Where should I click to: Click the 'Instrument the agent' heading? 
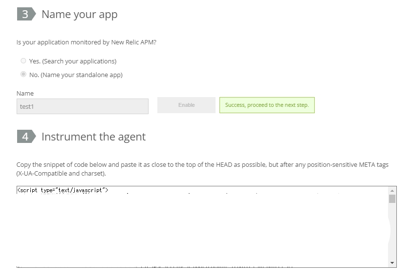(93, 137)
